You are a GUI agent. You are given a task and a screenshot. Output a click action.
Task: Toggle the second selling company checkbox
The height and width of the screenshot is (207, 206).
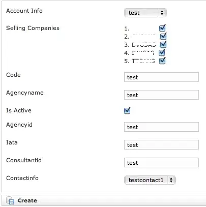(x=163, y=36)
